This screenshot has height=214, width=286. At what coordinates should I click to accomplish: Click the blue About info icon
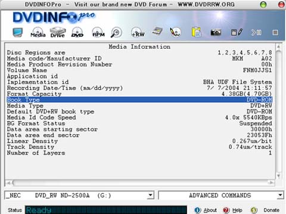pos(198,210)
